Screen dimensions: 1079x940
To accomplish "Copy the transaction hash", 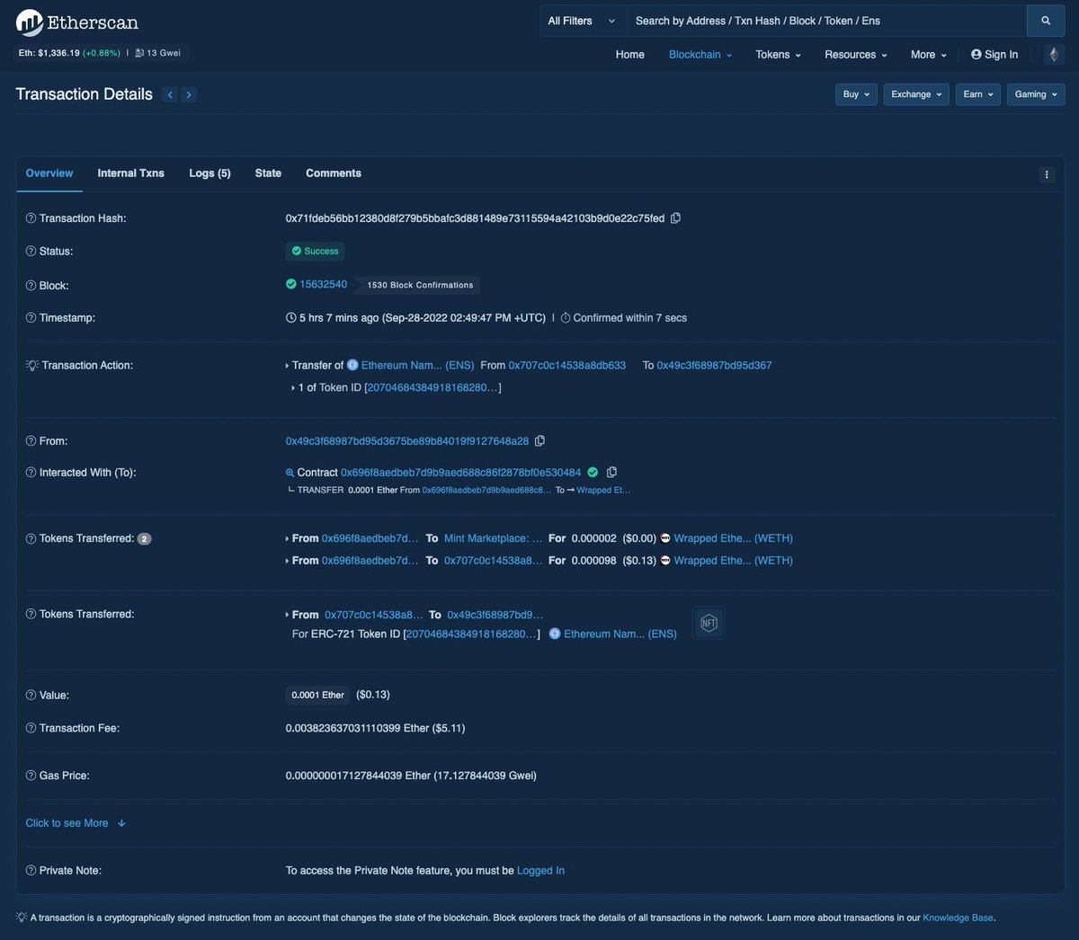I will pyautogui.click(x=675, y=217).
